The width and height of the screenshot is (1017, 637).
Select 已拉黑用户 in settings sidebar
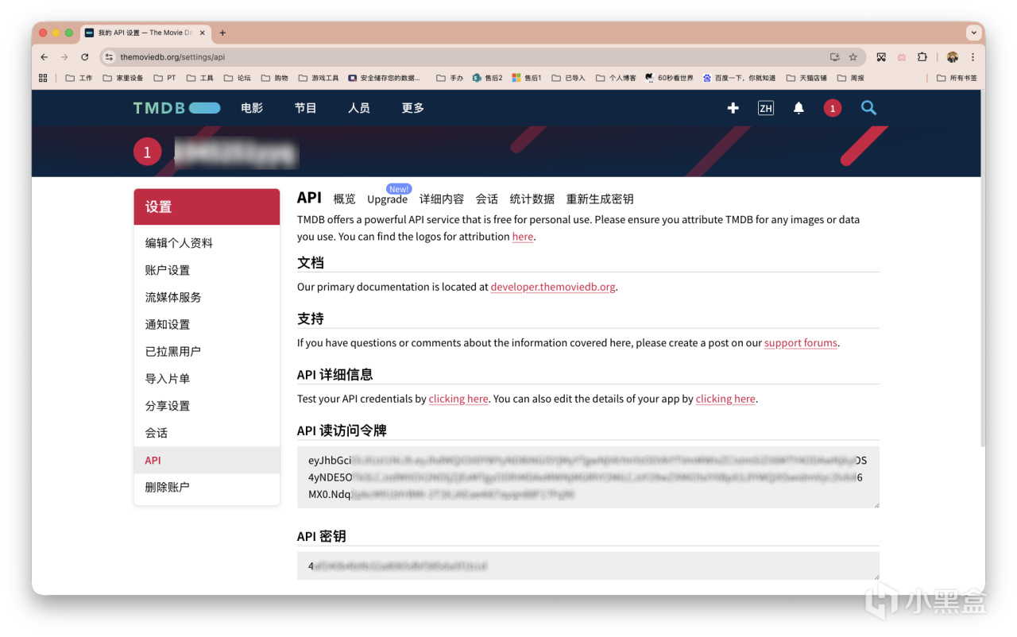point(207,351)
